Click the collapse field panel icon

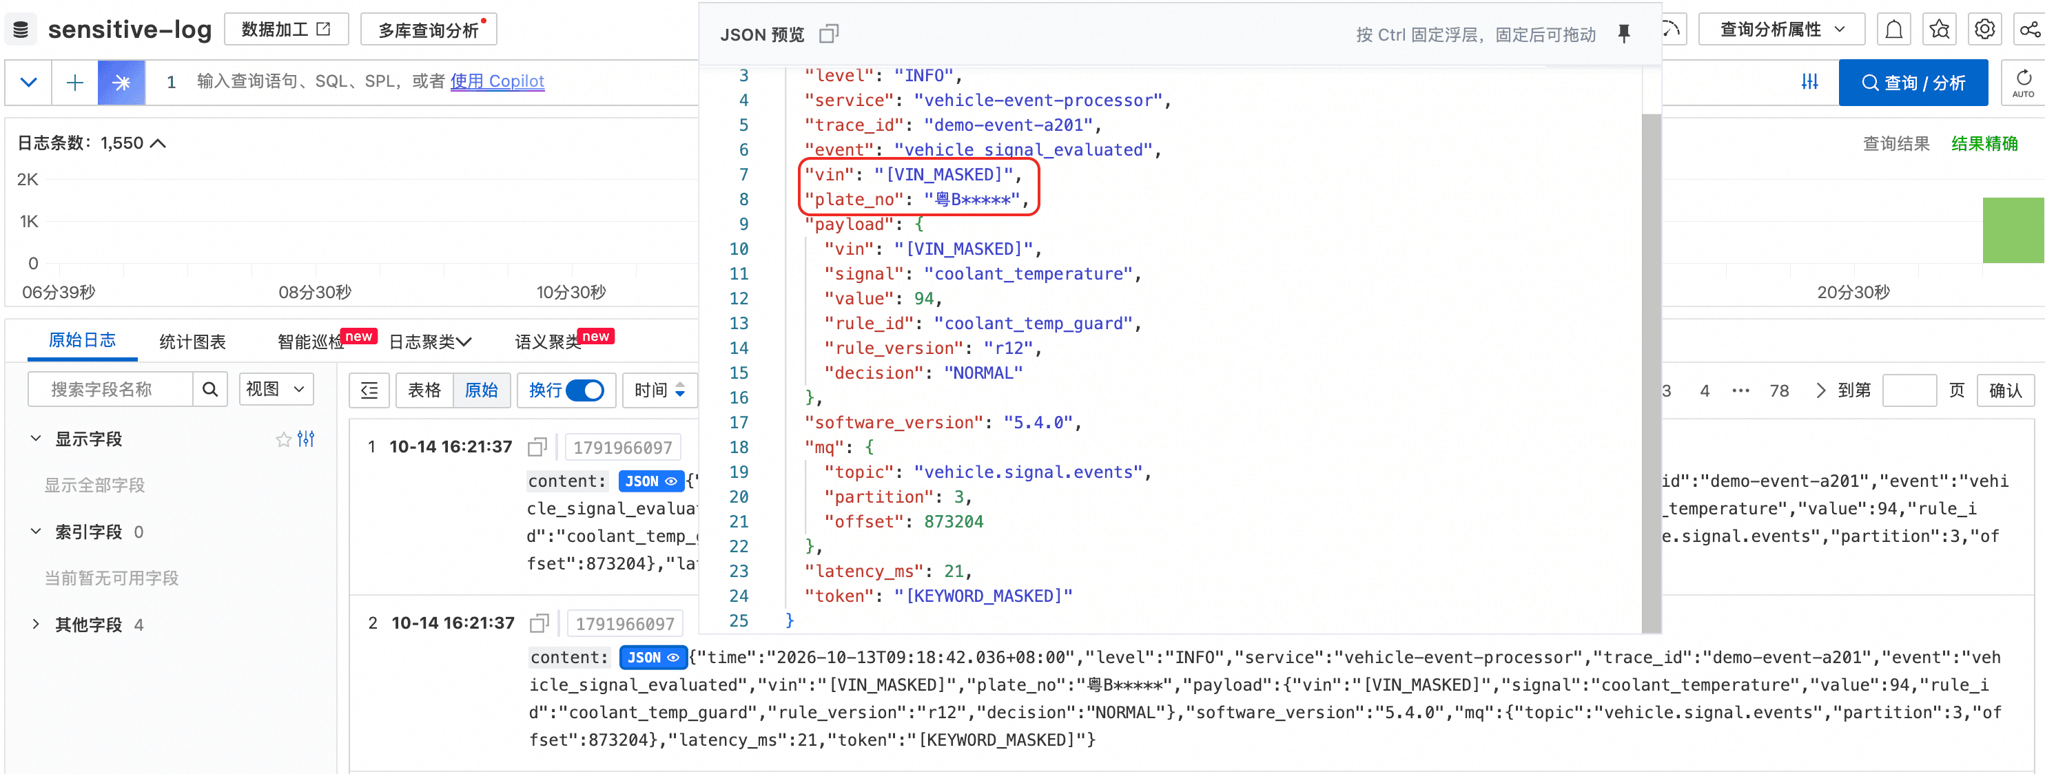tap(369, 390)
